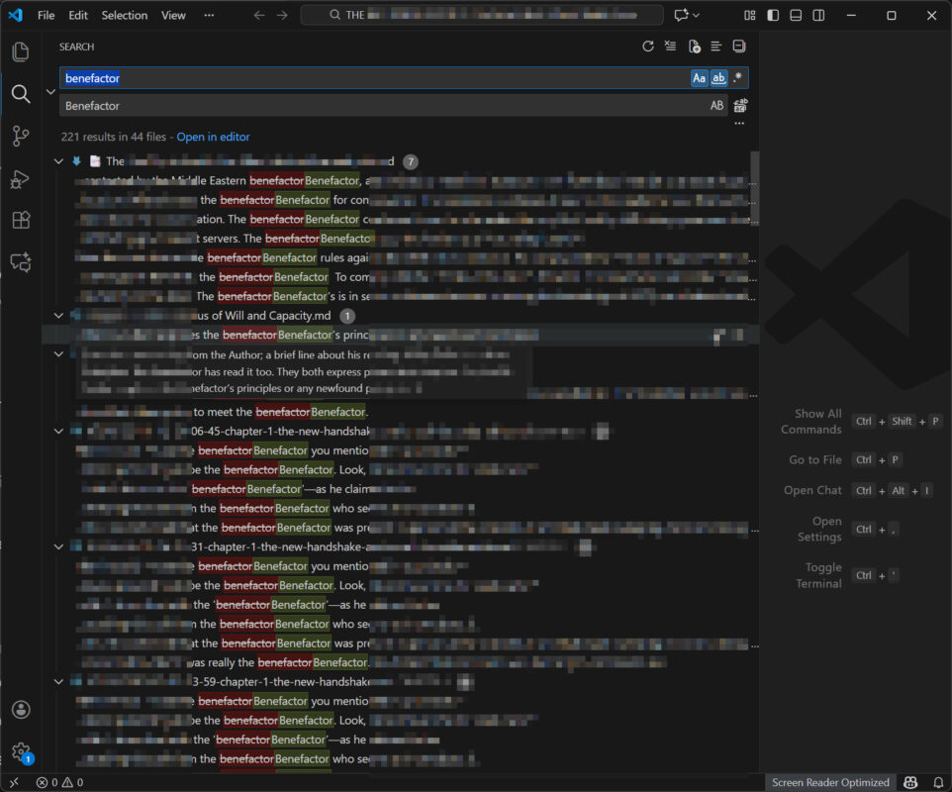Refresh the search results

(x=648, y=47)
